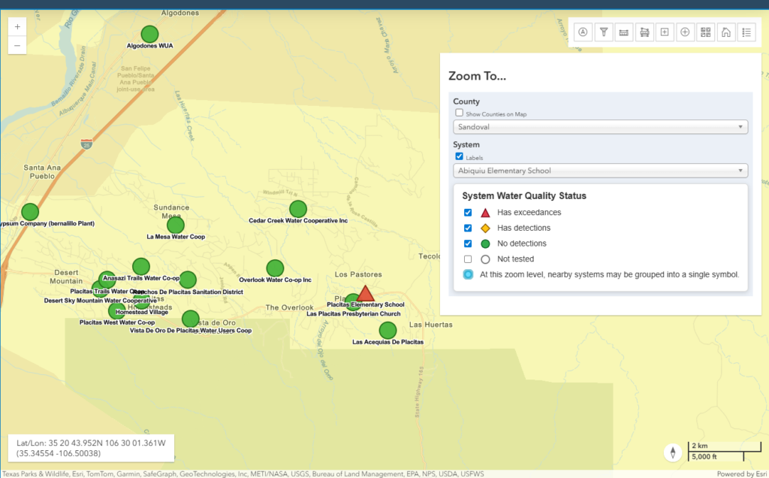Open the measure ruler tool
The image size is (769, 478).
[x=624, y=32]
